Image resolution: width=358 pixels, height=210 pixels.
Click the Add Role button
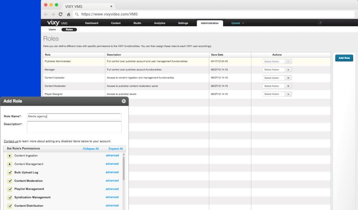point(344,58)
